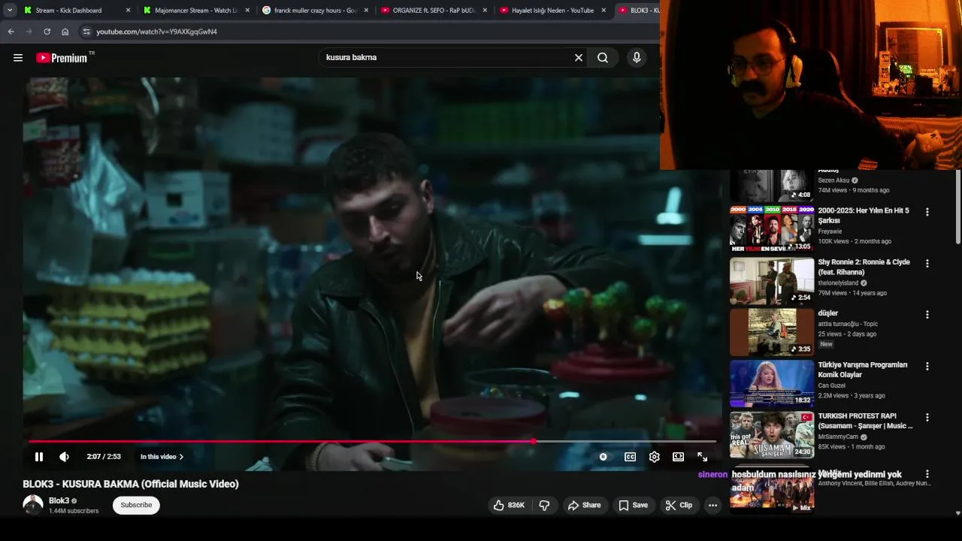Expand the 'In this video' chapters
Viewport: 962px width, 541px height.
pyautogui.click(x=162, y=457)
